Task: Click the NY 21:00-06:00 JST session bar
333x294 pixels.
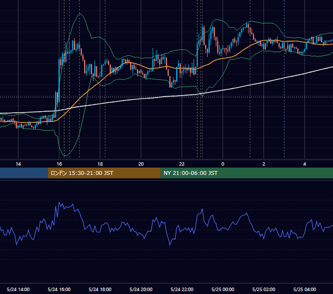Action: coord(246,173)
